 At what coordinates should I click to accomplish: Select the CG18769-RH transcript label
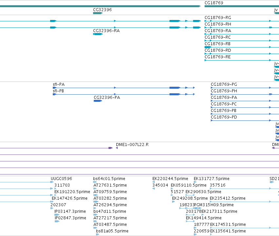click(x=218, y=24)
